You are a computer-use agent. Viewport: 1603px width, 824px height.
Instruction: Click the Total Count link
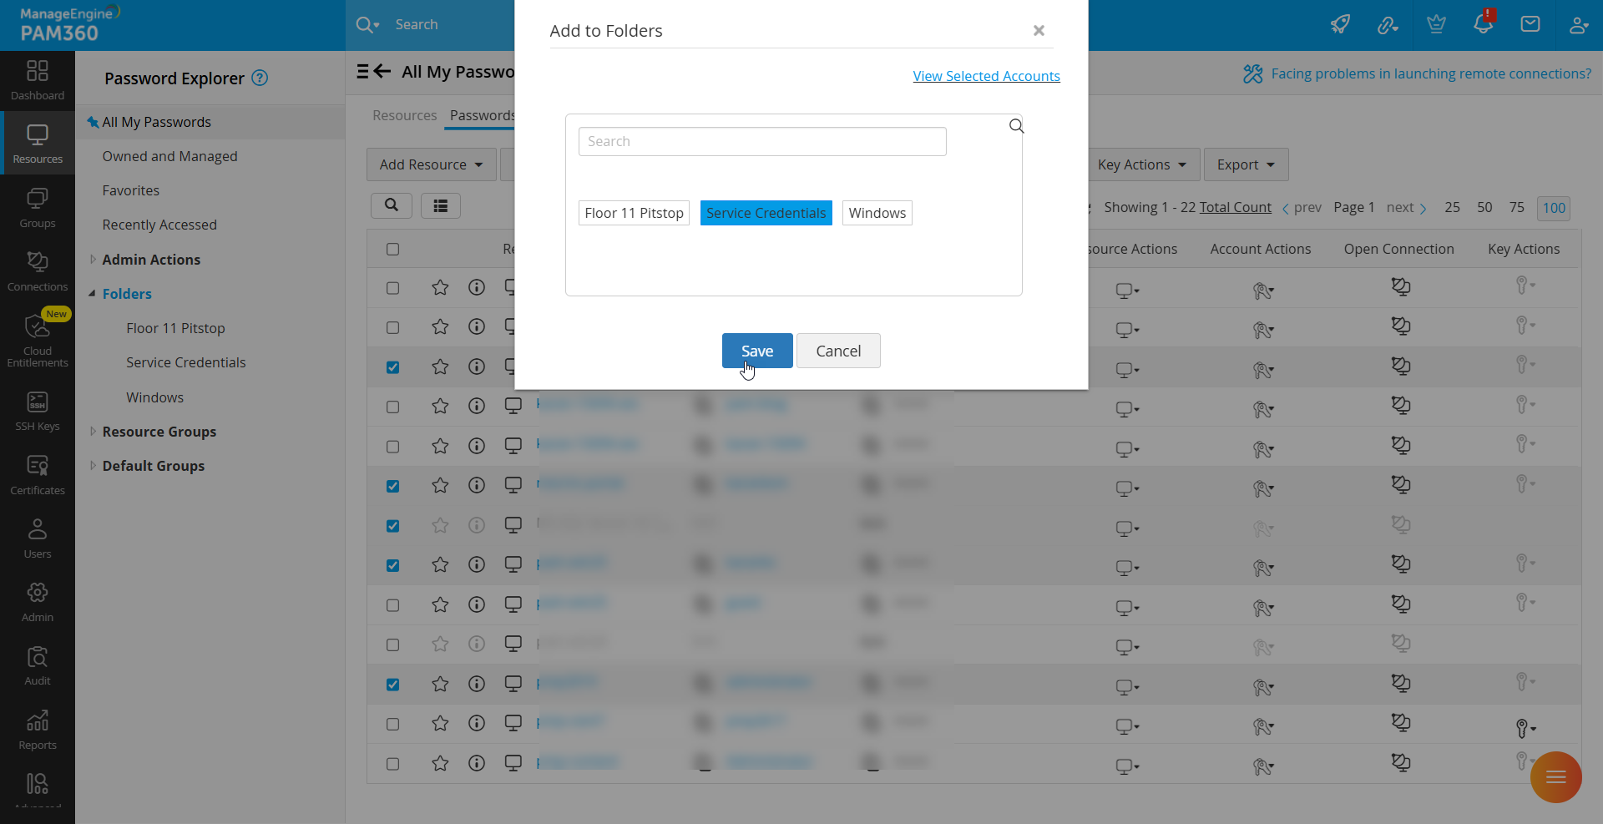click(1236, 207)
